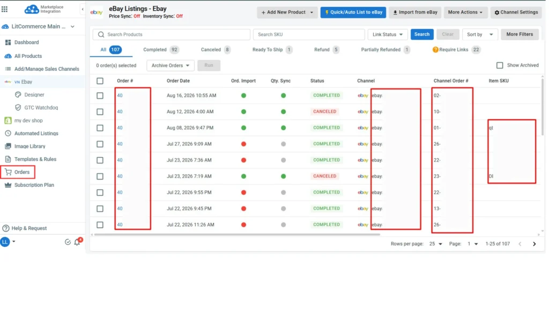Select the All orders tab

click(111, 50)
